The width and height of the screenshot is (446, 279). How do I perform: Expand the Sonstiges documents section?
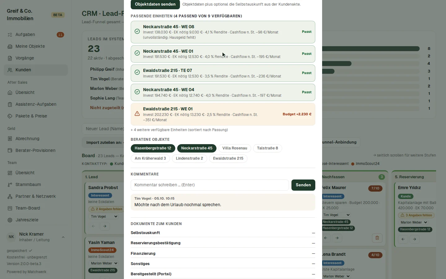(223, 264)
